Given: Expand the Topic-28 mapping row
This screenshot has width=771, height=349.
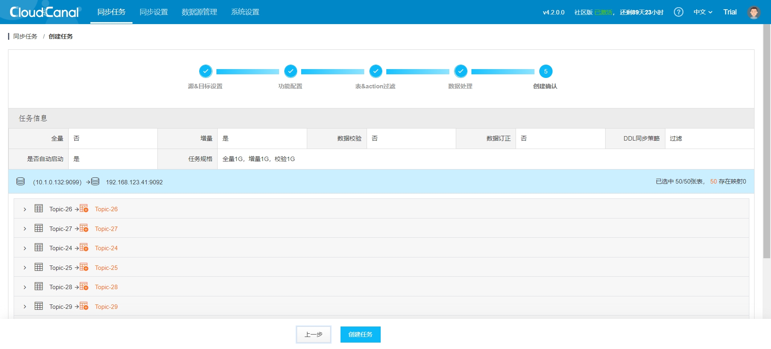Looking at the screenshot, I should (25, 287).
